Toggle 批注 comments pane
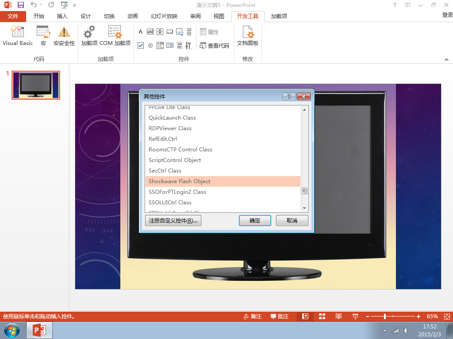This screenshot has height=339, width=453. coord(280,316)
